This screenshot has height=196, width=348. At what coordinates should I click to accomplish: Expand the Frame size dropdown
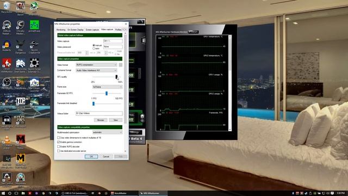107,87
